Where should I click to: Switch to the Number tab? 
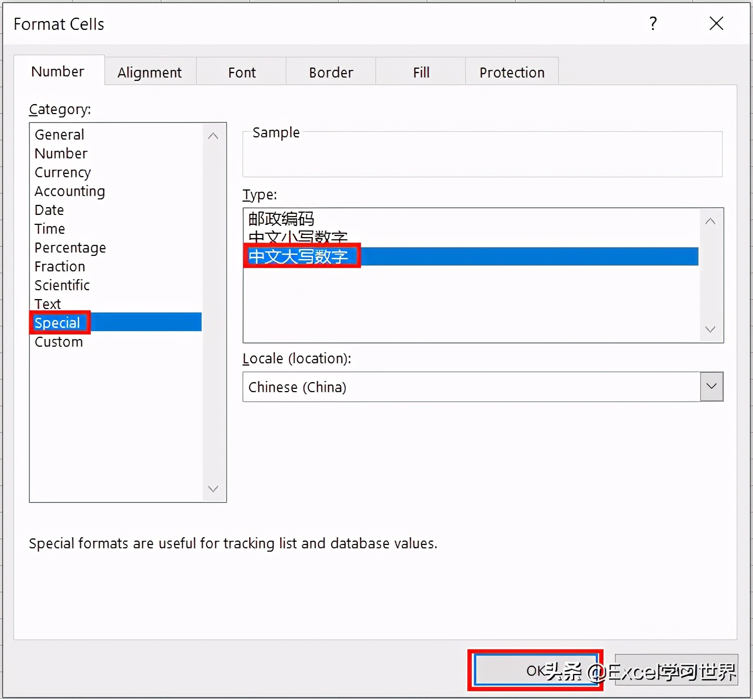pyautogui.click(x=59, y=71)
